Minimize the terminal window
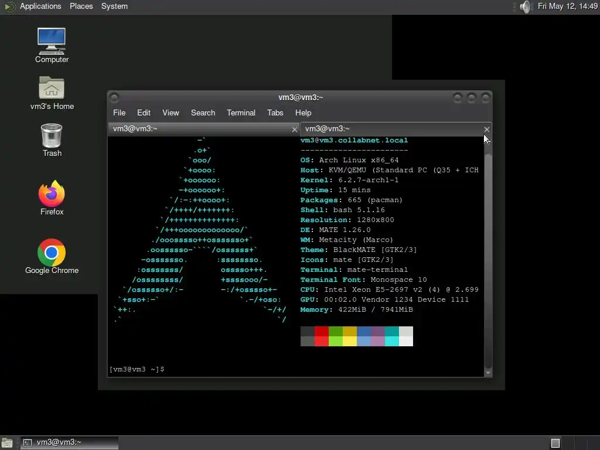Viewport: 600px width, 450px height. (x=458, y=98)
